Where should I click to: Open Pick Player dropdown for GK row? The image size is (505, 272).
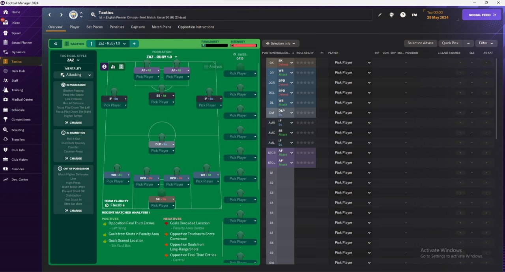(353, 63)
